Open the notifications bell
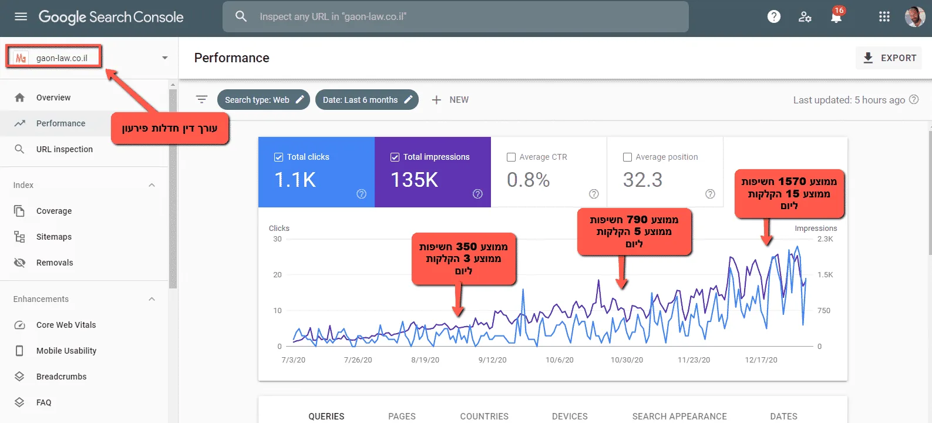932x423 pixels. [836, 16]
